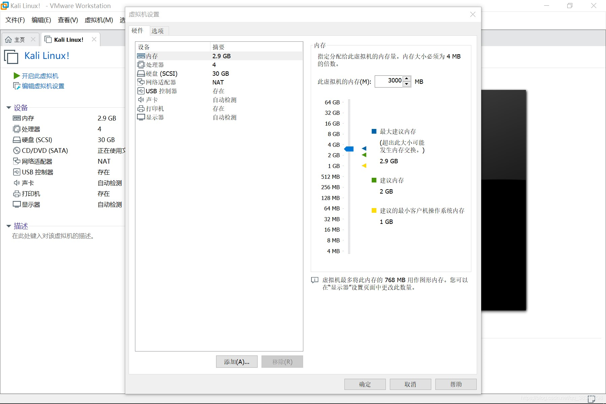Click green recommended memory marker arrow
The width and height of the screenshot is (606, 404).
click(x=364, y=155)
